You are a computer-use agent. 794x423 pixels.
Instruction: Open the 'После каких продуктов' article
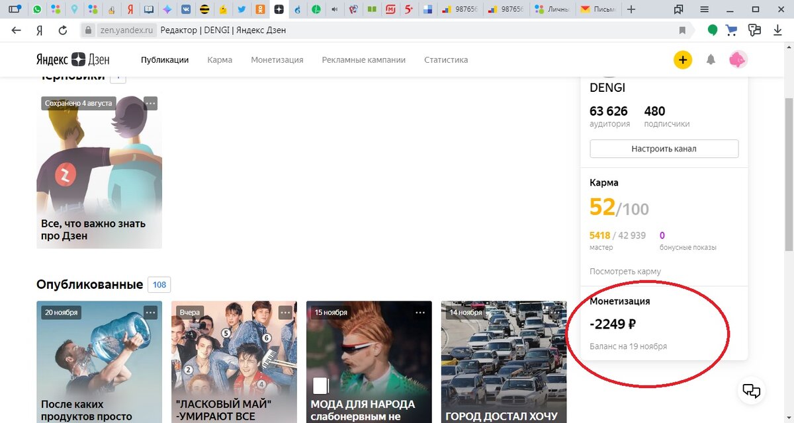[99, 362]
